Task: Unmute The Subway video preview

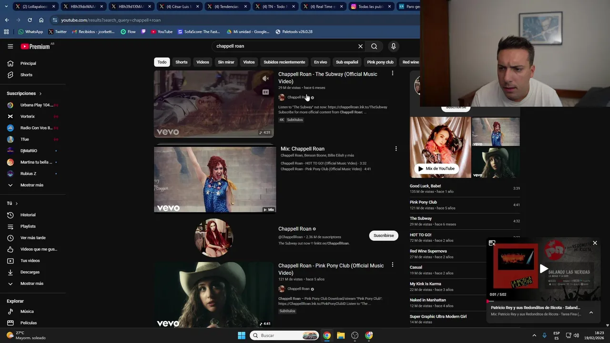Action: point(265,79)
